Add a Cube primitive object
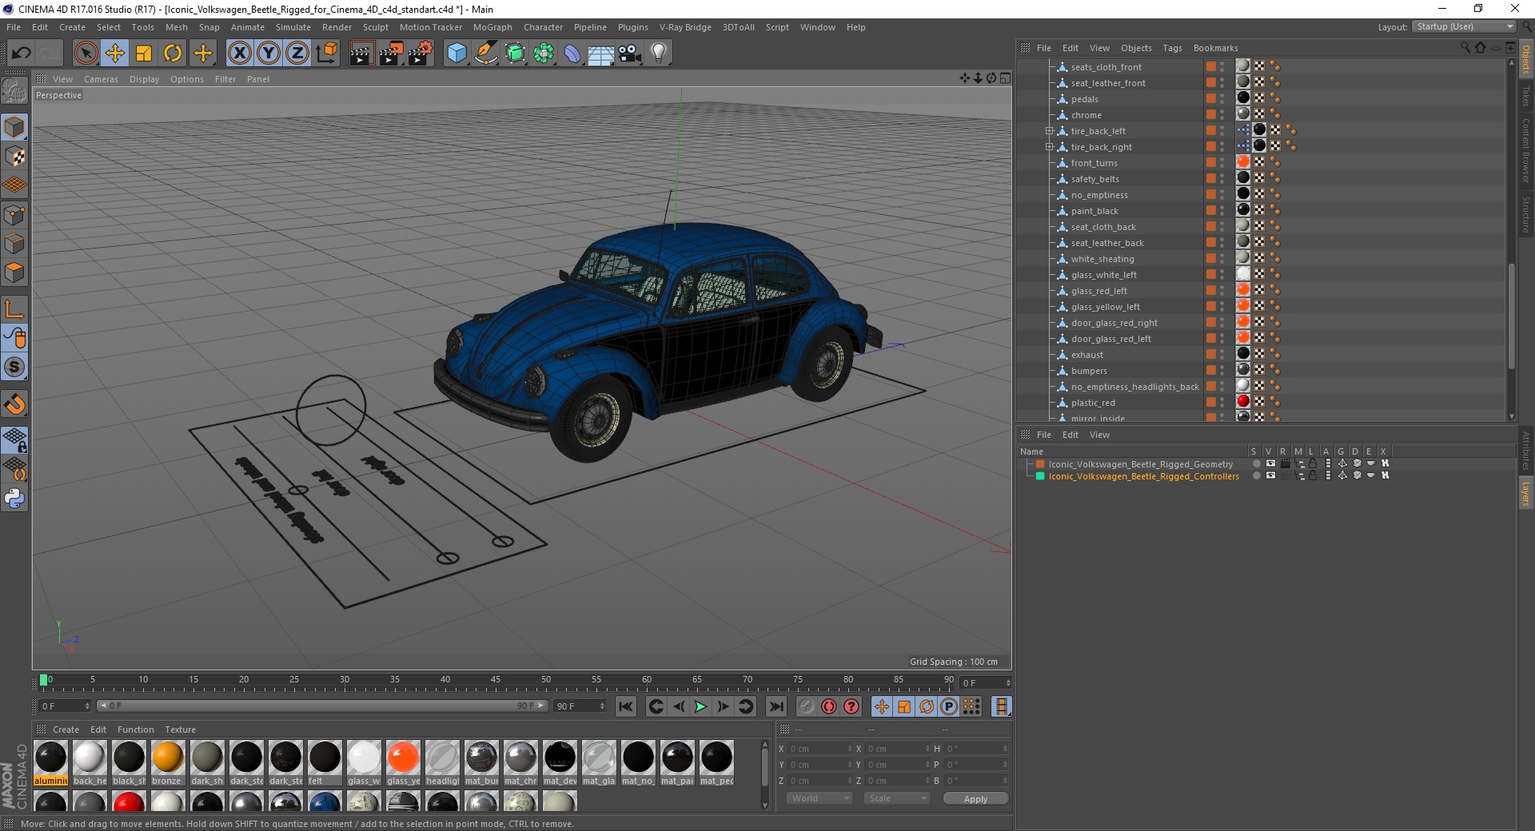This screenshot has height=831, width=1535. click(x=457, y=54)
